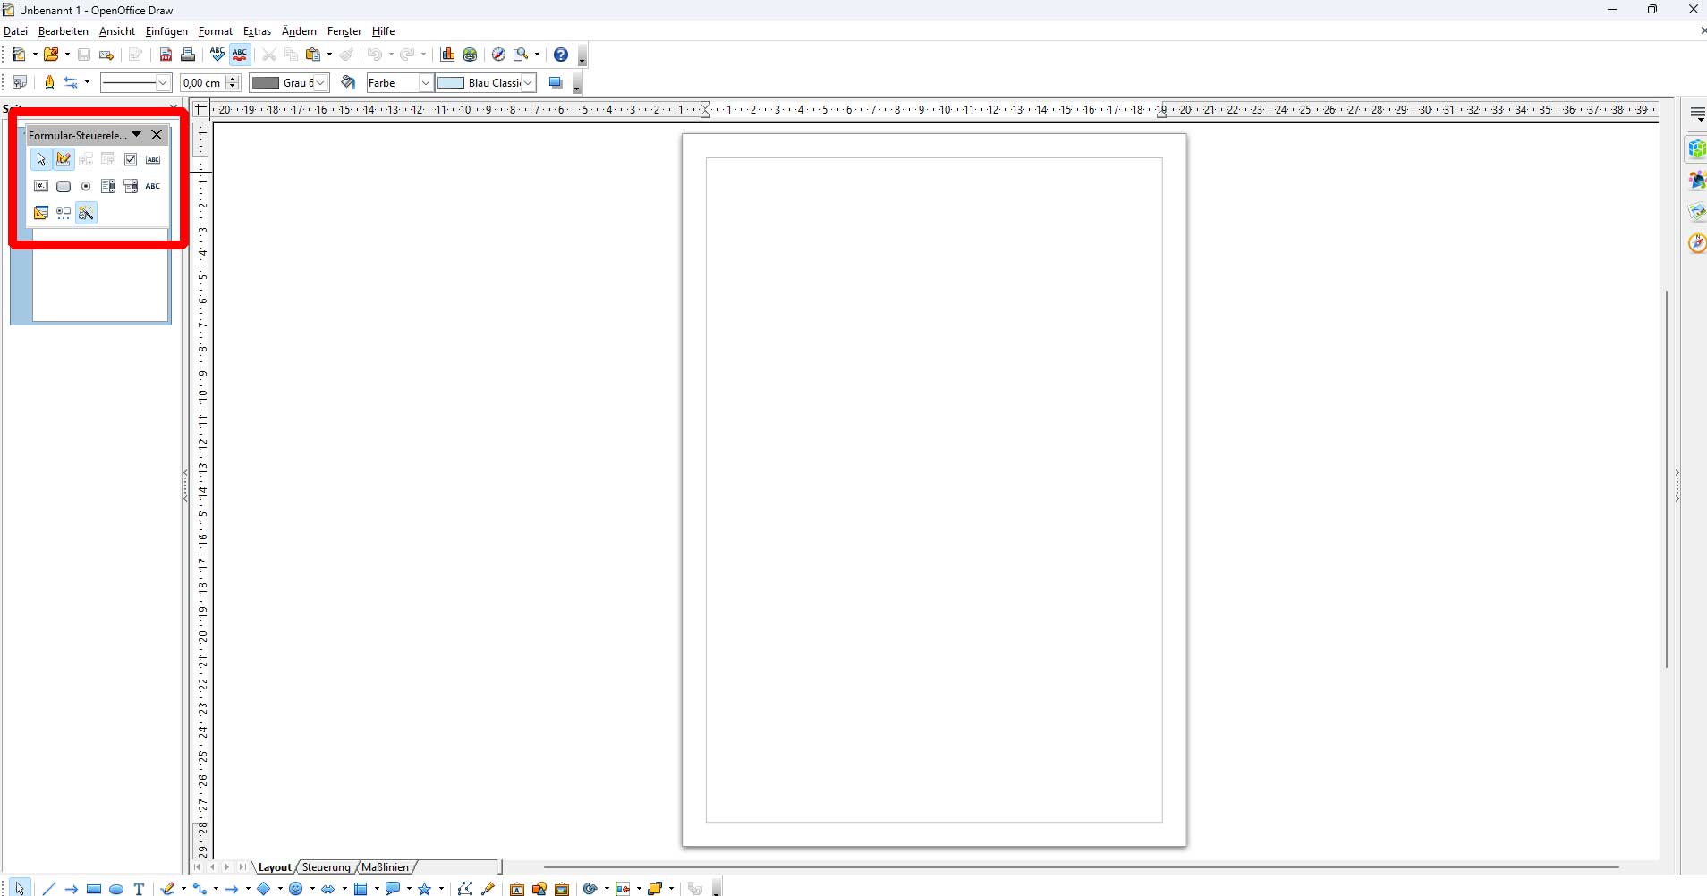Toggle Design Mode in form controls

pyautogui.click(x=64, y=159)
